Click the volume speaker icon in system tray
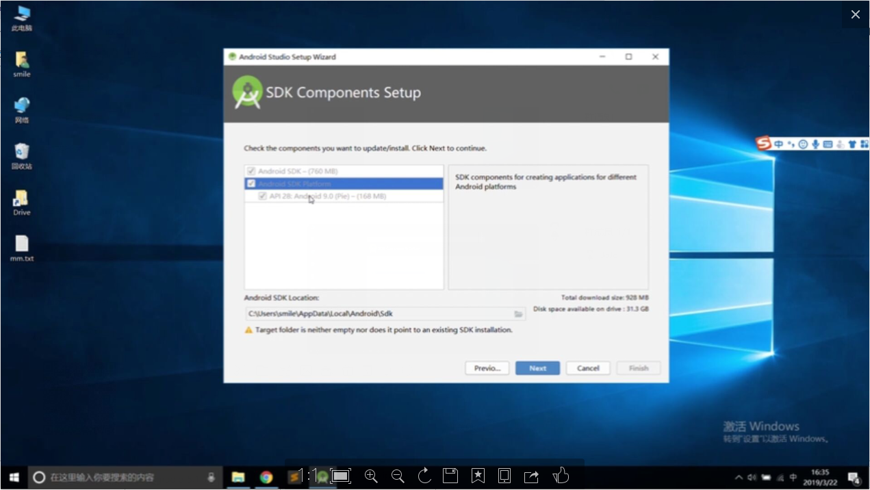The image size is (870, 490). click(752, 477)
